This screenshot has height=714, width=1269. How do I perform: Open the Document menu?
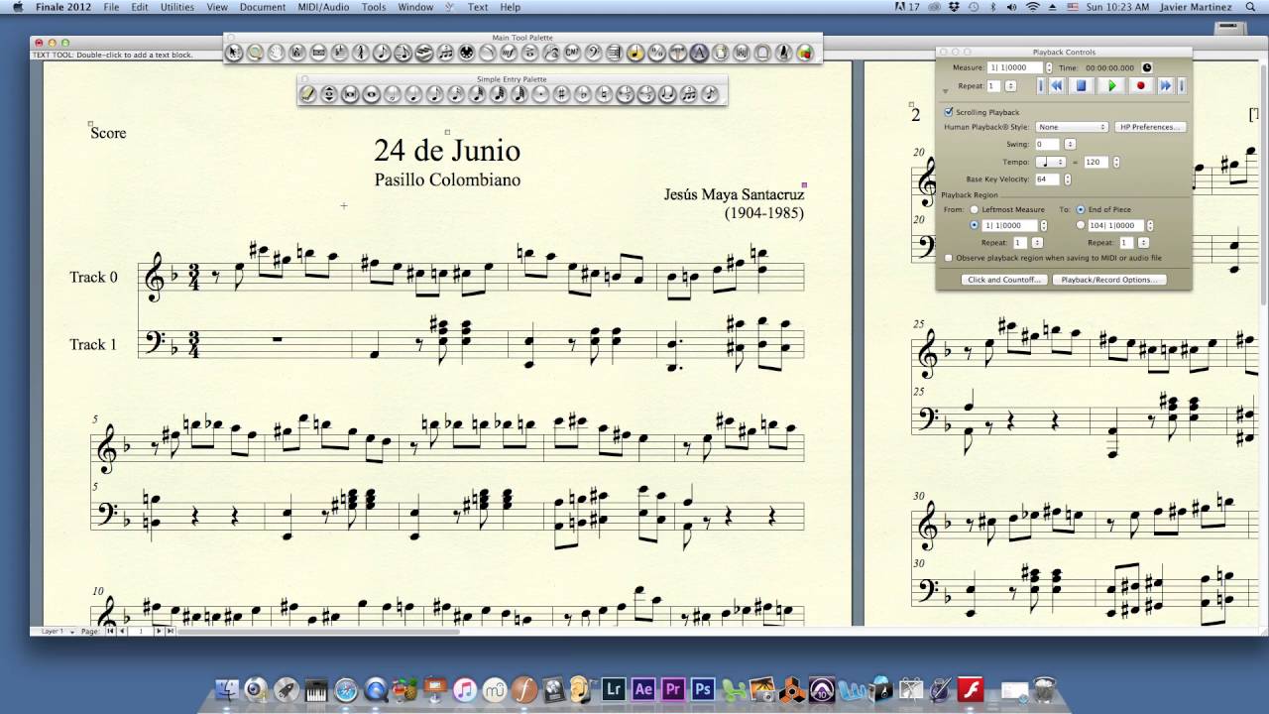[263, 7]
